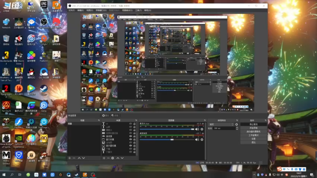Viewport: 317px width, 178px height.
Task: Open GeForce Experience desktop icon
Action: point(19,142)
